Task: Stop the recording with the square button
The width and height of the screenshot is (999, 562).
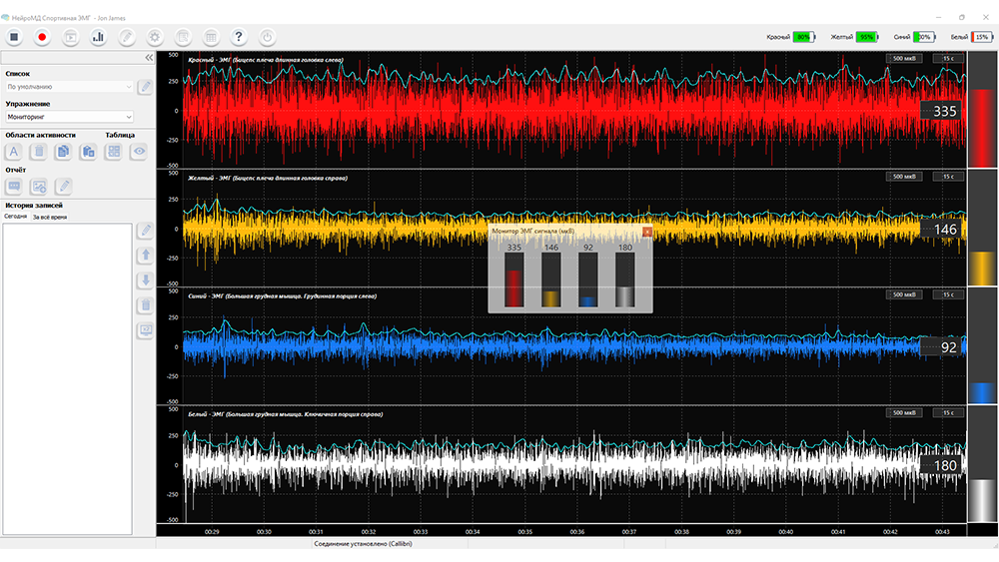Action: coord(14,37)
